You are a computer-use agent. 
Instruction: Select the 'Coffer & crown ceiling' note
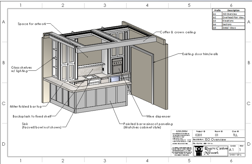pyautogui.click(x=178, y=32)
